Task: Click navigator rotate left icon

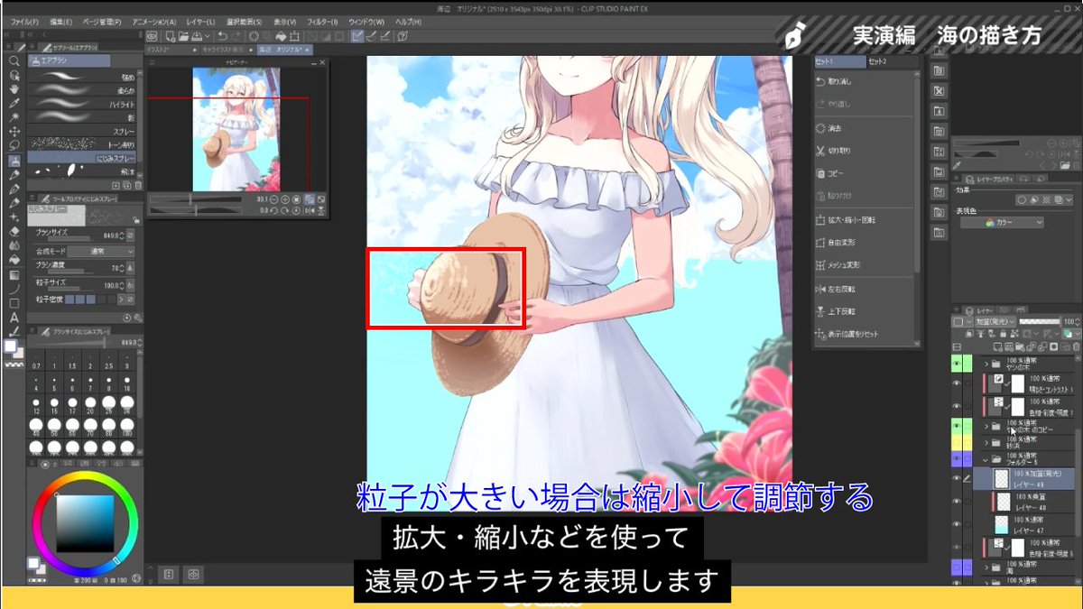Action: point(273,210)
